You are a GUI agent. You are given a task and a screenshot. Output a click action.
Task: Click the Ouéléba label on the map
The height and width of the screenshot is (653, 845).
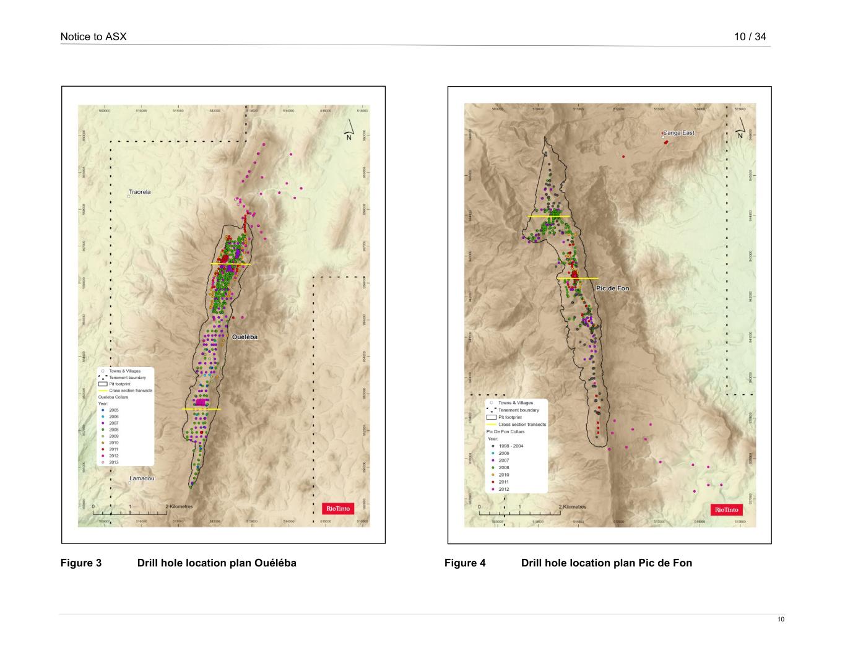[245, 337]
